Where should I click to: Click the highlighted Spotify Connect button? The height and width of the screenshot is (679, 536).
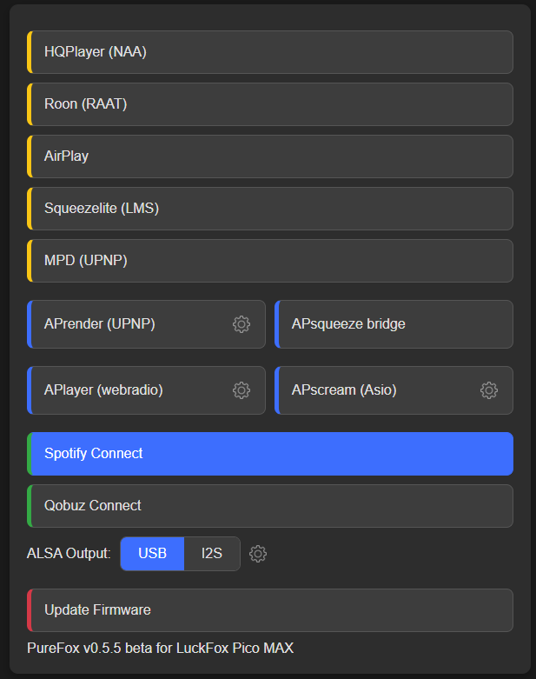click(x=270, y=454)
